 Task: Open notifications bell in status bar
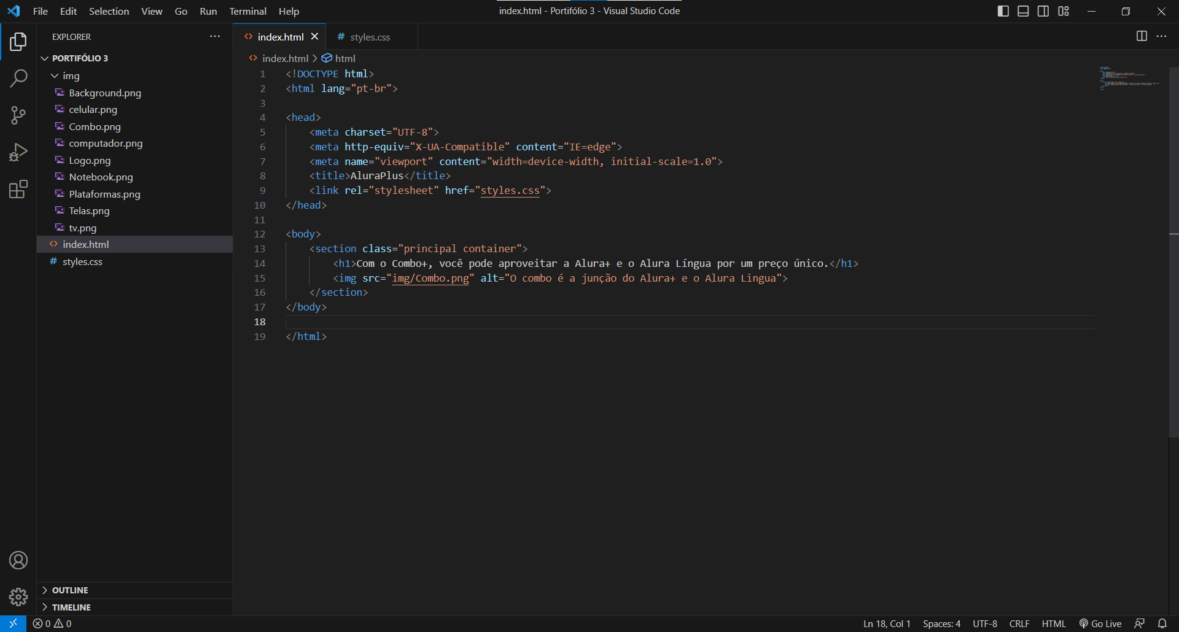(1162, 623)
